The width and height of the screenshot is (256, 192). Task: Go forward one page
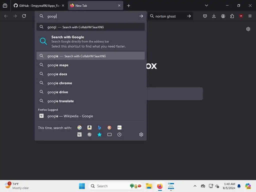click(15, 16)
